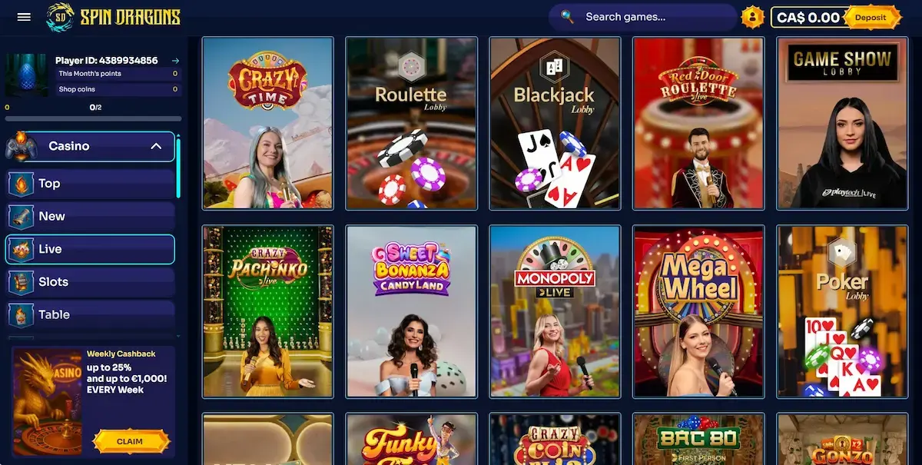Open the Table games category
Image resolution: width=922 pixels, height=465 pixels.
pyautogui.click(x=91, y=314)
